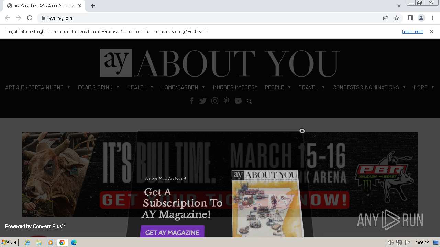440x247 pixels.
Task: Click the Show desktop button
Action: tap(436, 243)
